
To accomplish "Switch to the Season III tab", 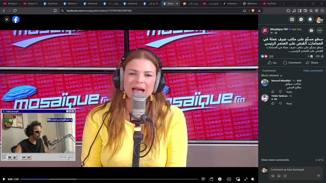I will click(30, 4).
